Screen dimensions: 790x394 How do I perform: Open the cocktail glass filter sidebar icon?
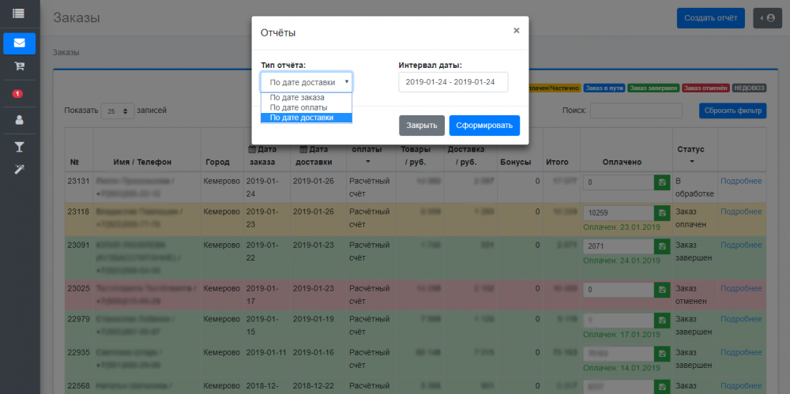(19, 147)
